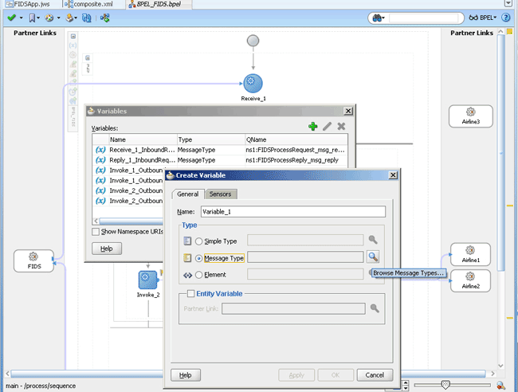This screenshot has width=518, height=392.
Task: Collapse the inner sequence with its minus icon
Action: click(88, 58)
